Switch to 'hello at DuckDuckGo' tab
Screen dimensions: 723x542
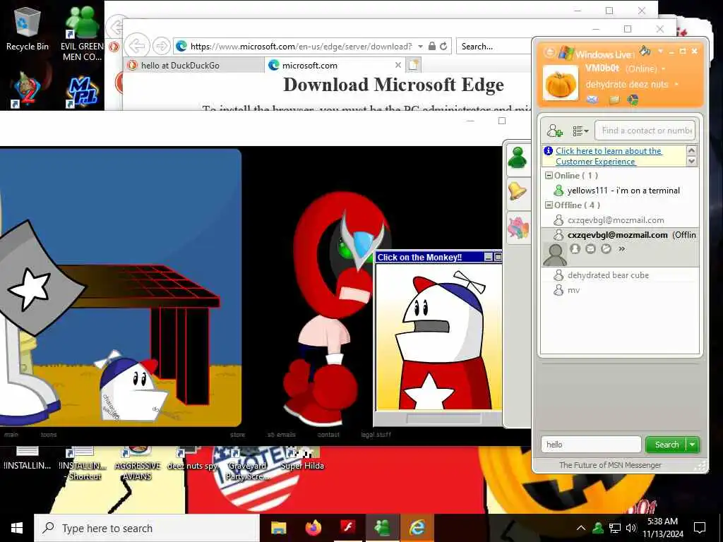click(193, 66)
